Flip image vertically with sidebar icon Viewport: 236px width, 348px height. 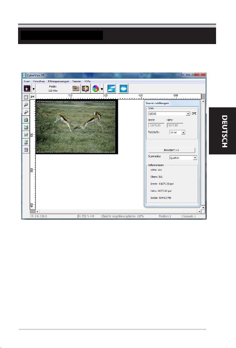(26, 142)
